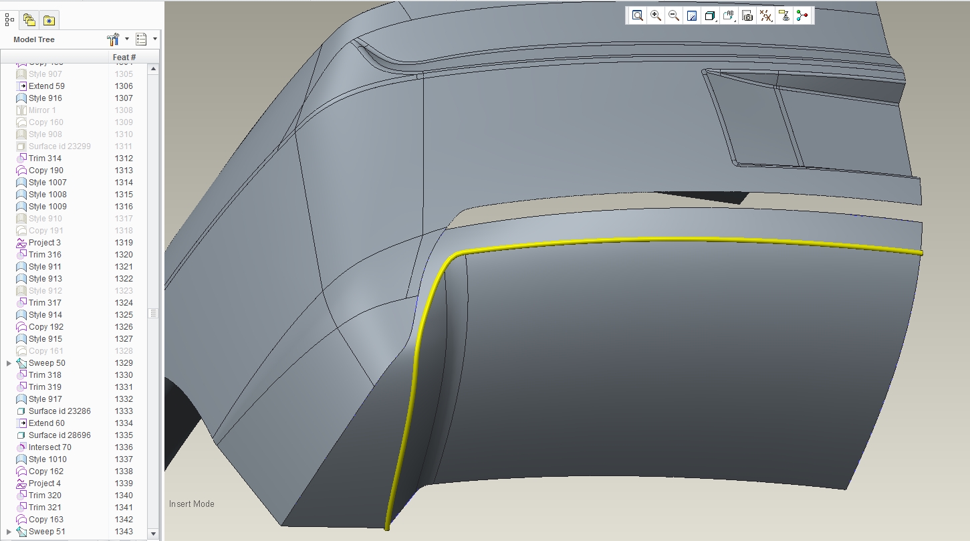Select Copy 191 in the tree
Image resolution: width=970 pixels, height=541 pixels.
(x=46, y=231)
